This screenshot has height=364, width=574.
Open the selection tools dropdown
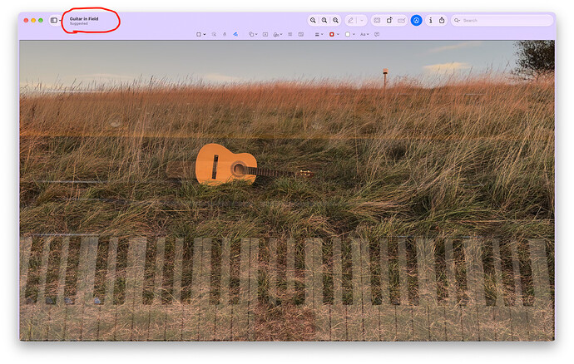(200, 34)
